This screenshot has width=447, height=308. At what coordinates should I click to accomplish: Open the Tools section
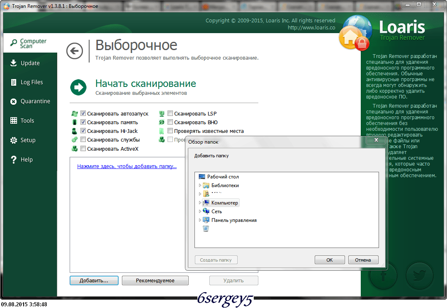30,121
